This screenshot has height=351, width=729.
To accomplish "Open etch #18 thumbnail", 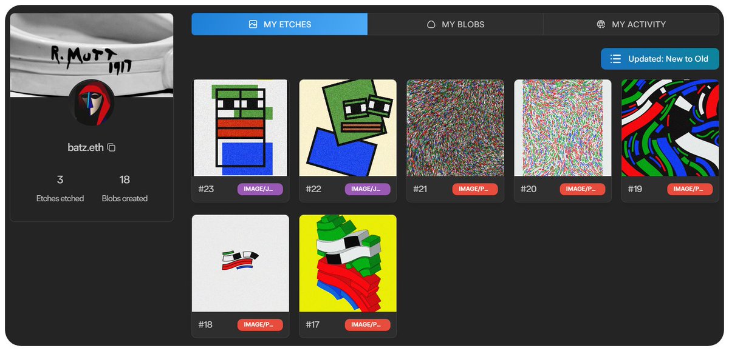I will pos(241,263).
